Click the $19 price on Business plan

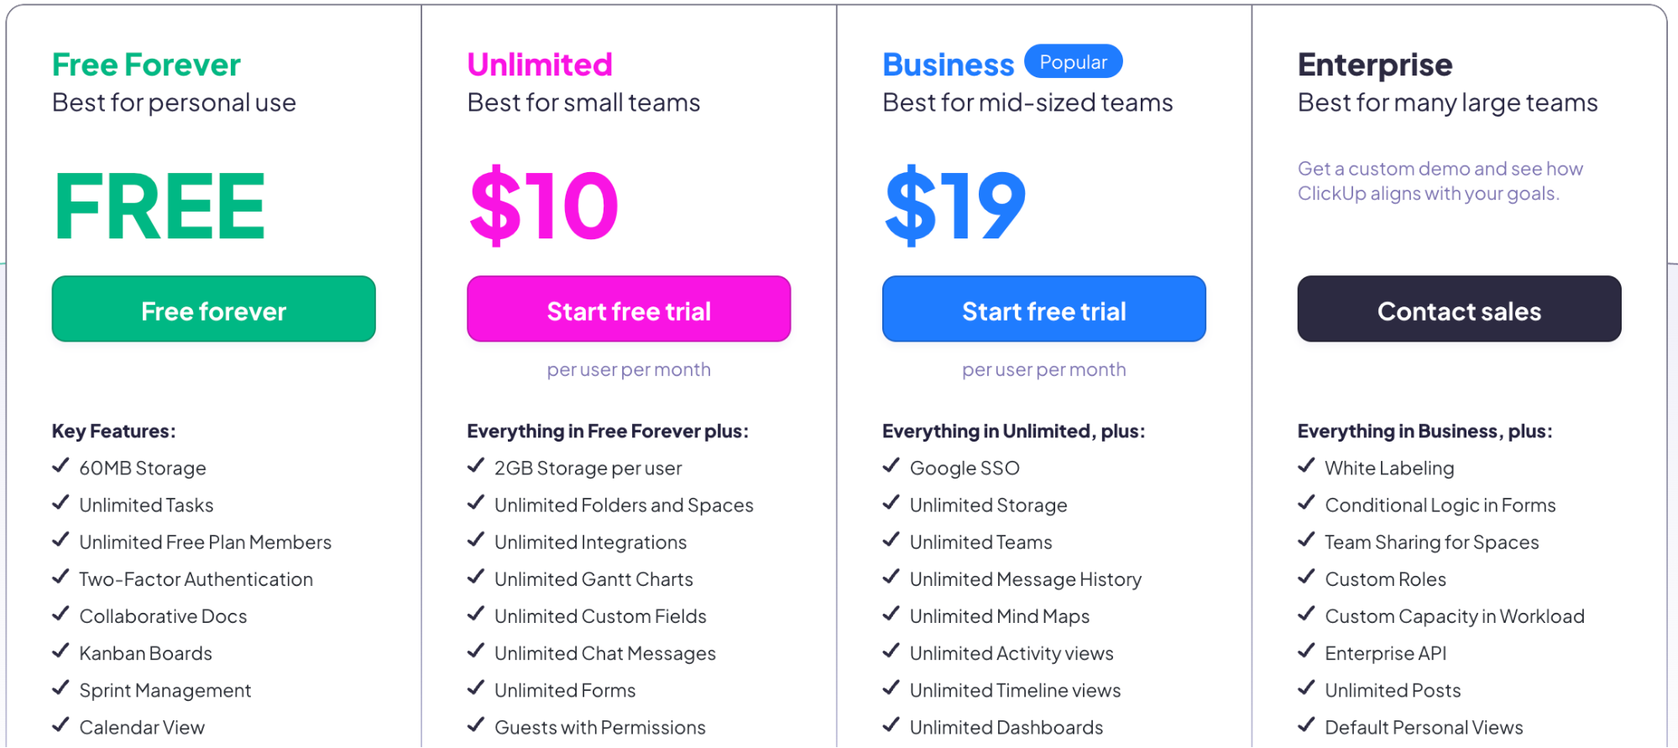coord(954,204)
